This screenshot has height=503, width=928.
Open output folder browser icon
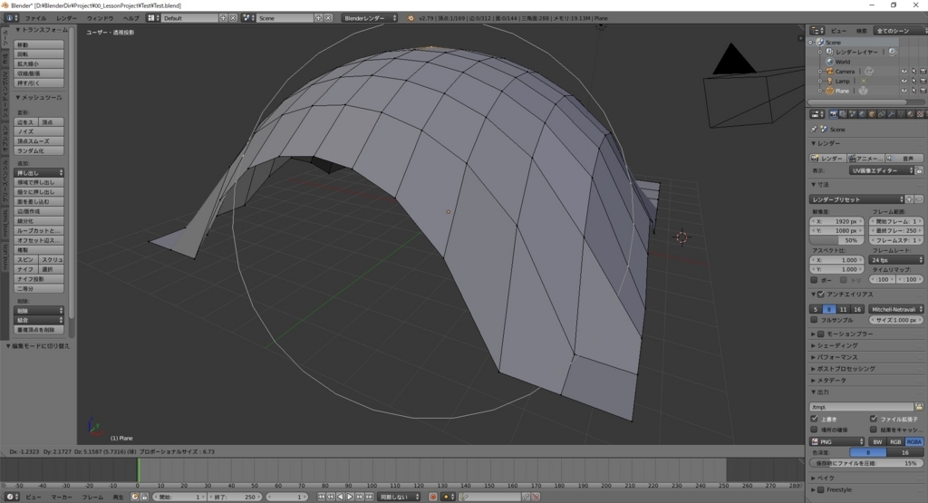click(919, 407)
